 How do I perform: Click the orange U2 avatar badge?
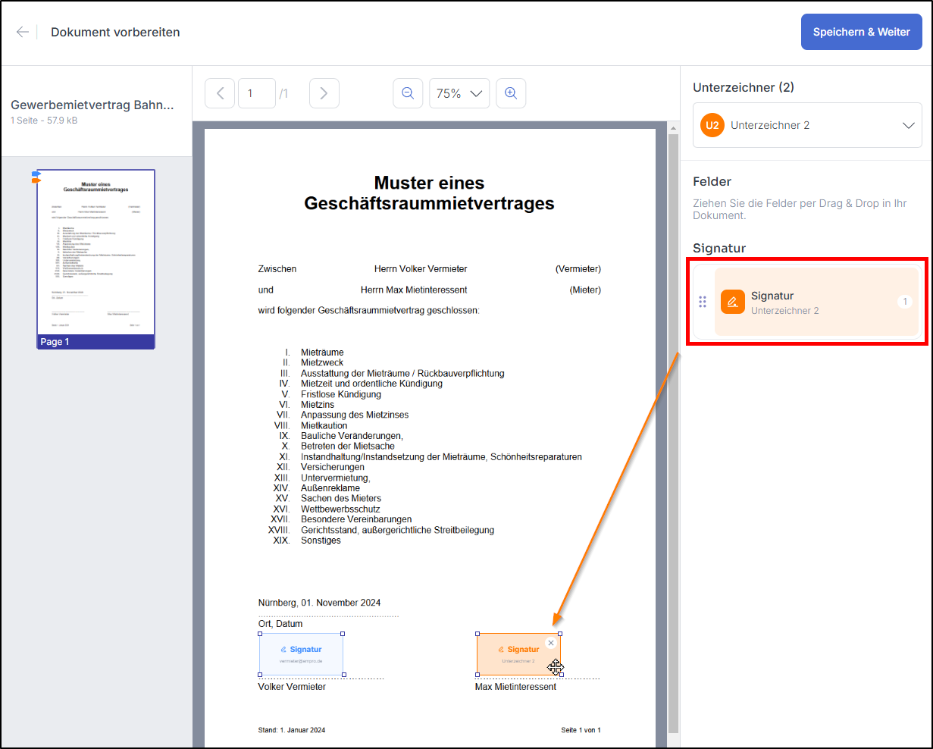pyautogui.click(x=712, y=125)
